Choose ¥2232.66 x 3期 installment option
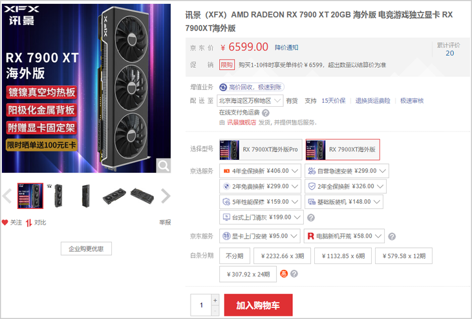This screenshot has width=472, height=319. tap(283, 256)
